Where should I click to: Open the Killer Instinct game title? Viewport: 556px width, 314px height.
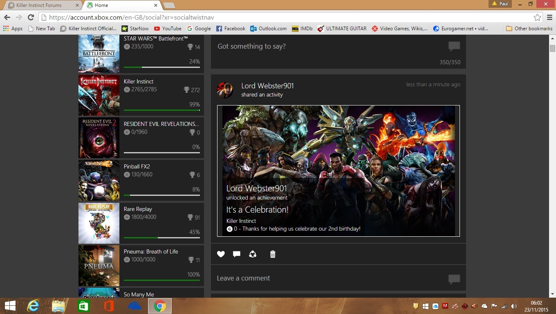(139, 81)
